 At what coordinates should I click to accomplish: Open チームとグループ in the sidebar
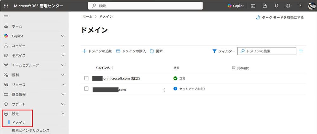(x=25, y=65)
